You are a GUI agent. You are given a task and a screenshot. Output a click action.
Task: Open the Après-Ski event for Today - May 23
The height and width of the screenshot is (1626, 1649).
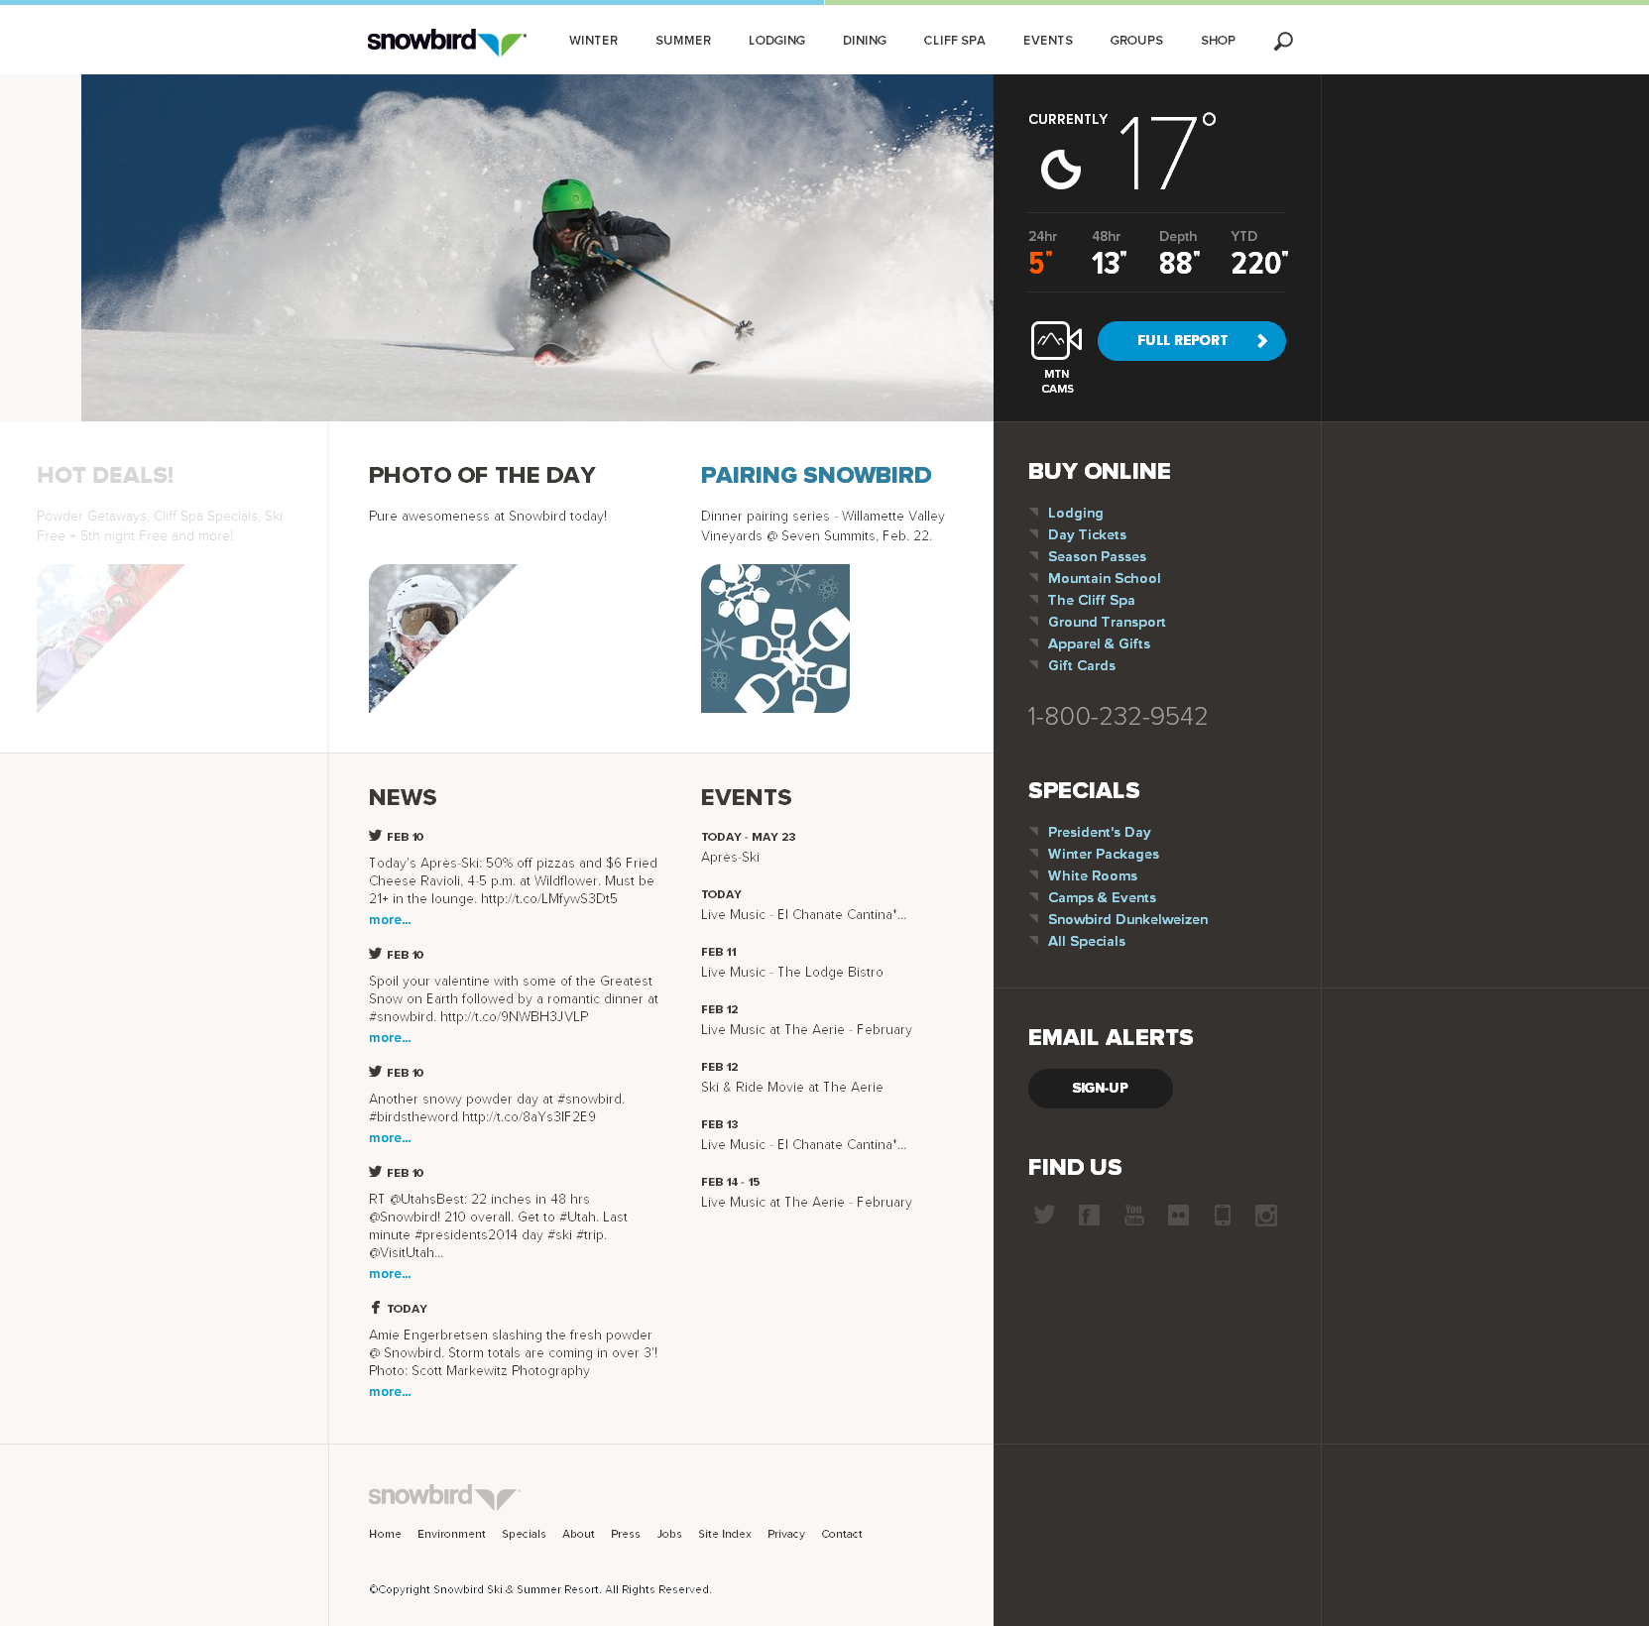point(730,858)
